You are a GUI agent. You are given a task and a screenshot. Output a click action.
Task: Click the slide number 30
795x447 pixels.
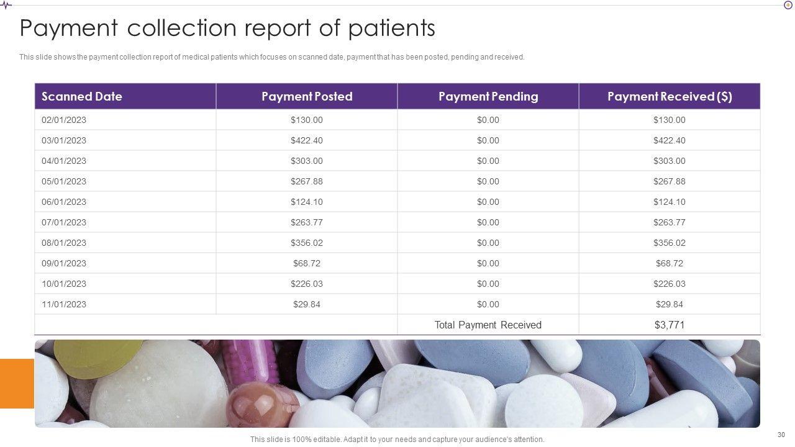[x=781, y=435]
